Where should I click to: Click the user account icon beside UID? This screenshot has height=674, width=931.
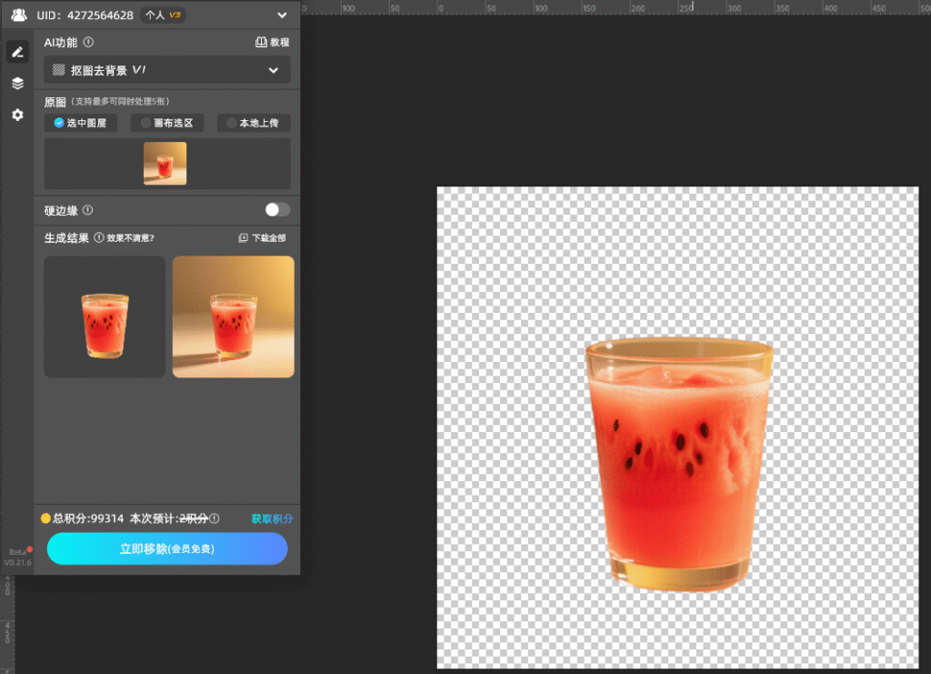[x=19, y=15]
